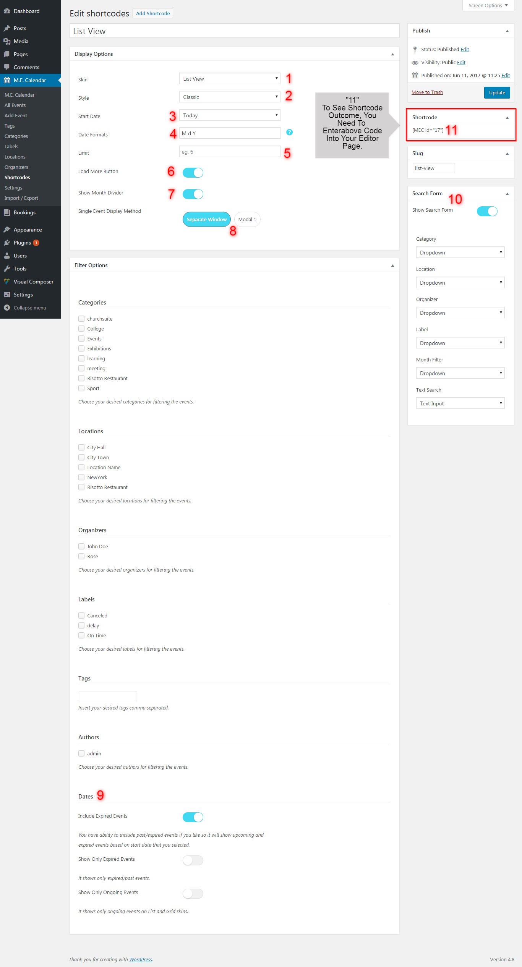
Task: Check the Risotto Restaurant category checkbox
Action: [x=81, y=378]
